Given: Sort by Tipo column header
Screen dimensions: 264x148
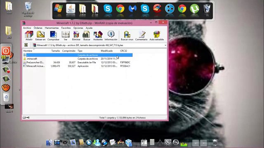Looking at the screenshot, I should (x=80, y=51).
